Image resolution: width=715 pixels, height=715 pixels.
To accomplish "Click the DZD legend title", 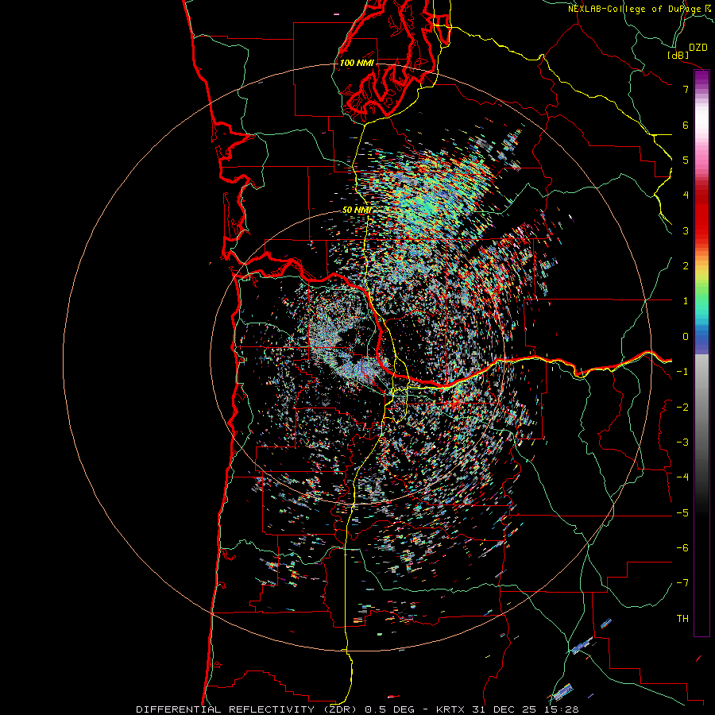I will (698, 48).
